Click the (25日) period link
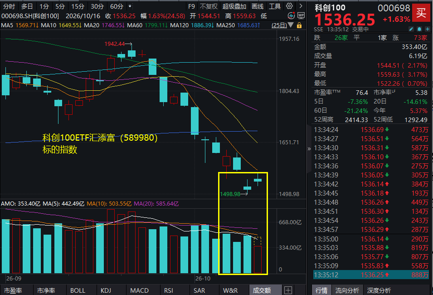Viewport: 433px width, 295px height. pyautogui.click(x=279, y=25)
